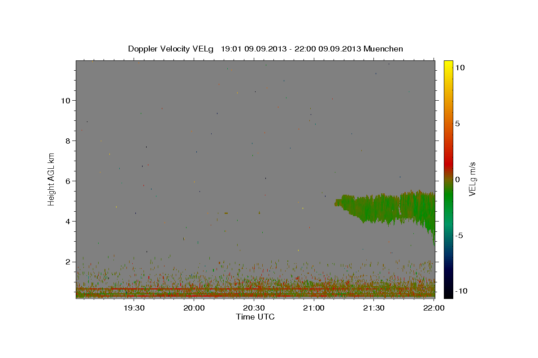
Task: Click the yellow top of the colorbar
Action: coord(448,65)
